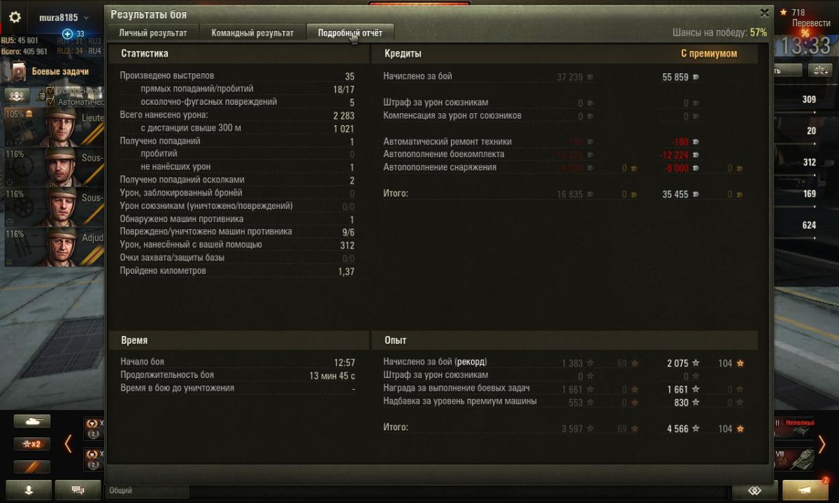This screenshot has height=503, width=839.
Task: Open the contacts person icon button
Action: coord(29,490)
